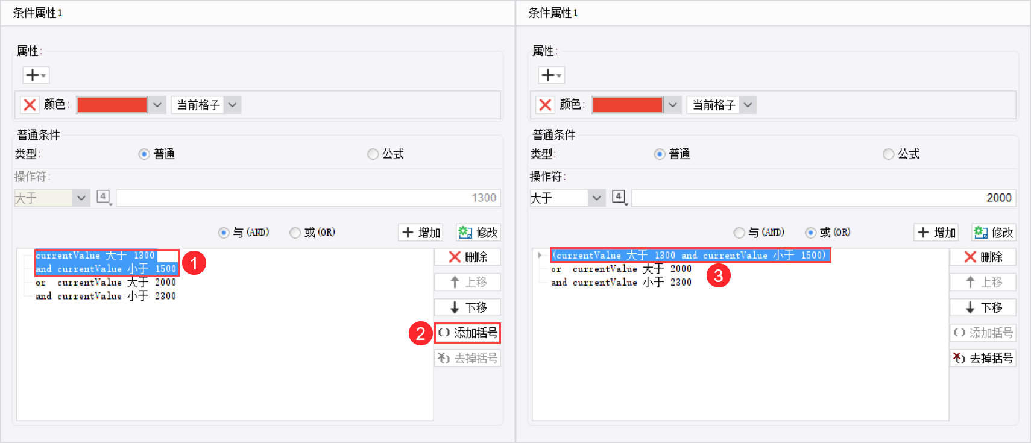The image size is (1031, 443).
Task: Click 下移 button in left panel
Action: point(468,307)
